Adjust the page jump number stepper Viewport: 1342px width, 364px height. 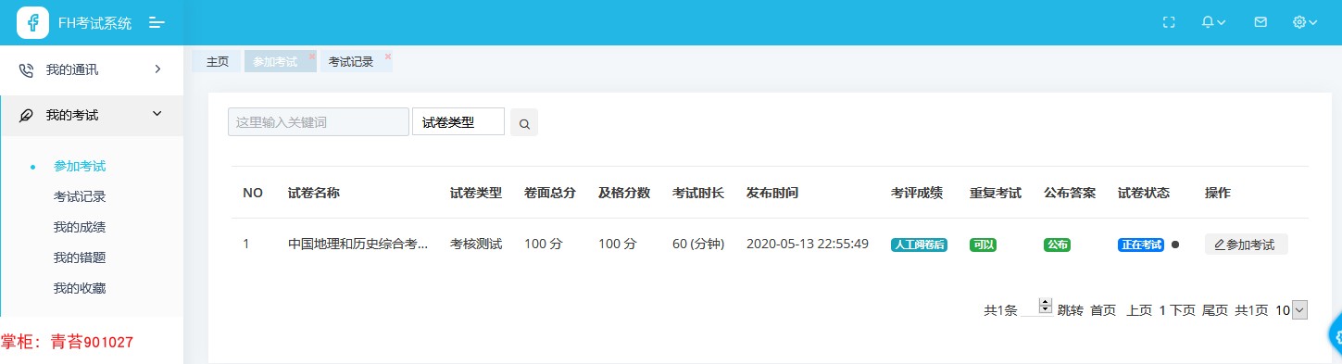pos(1046,306)
